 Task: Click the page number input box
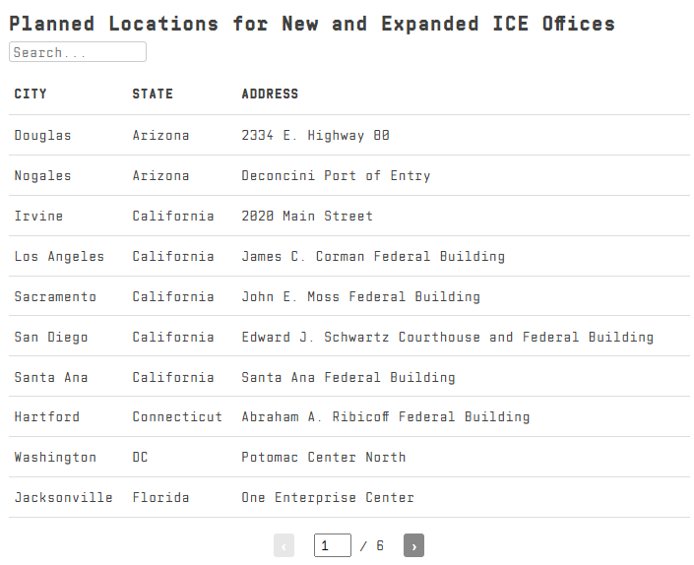[x=332, y=545]
